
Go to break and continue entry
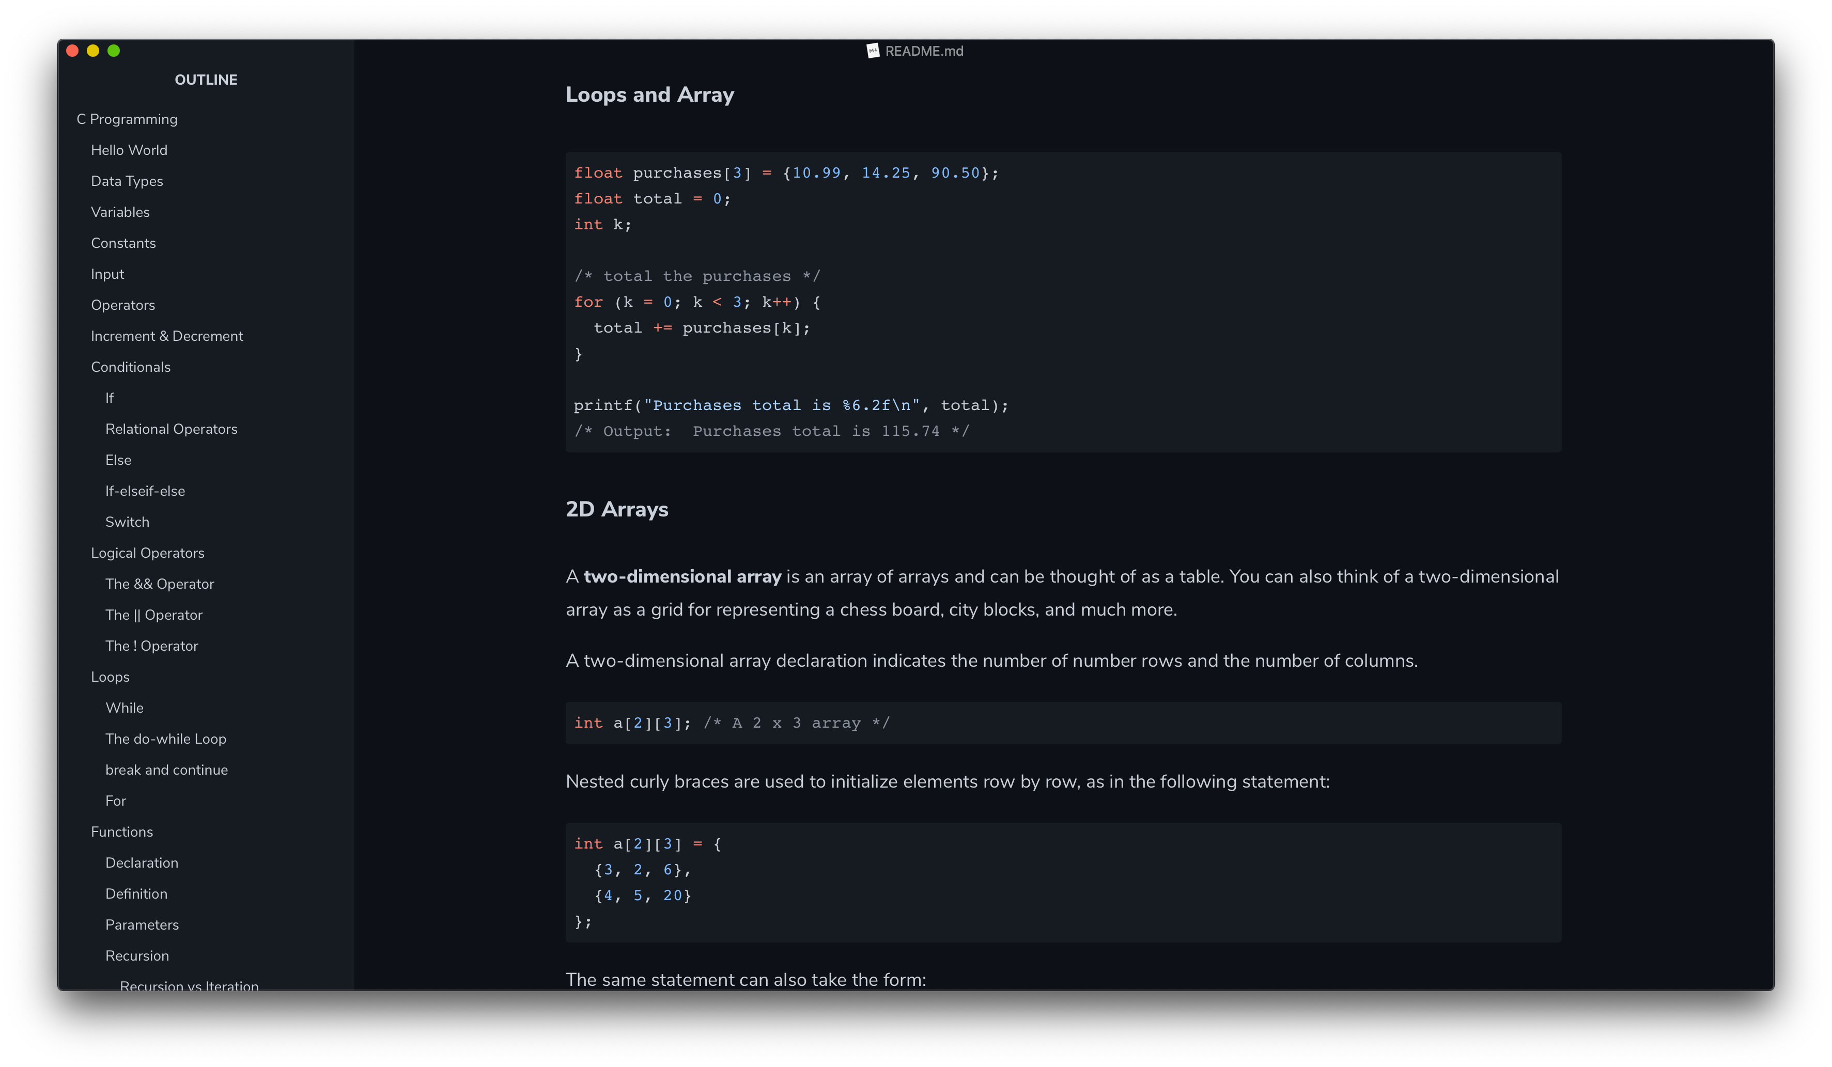pos(166,770)
